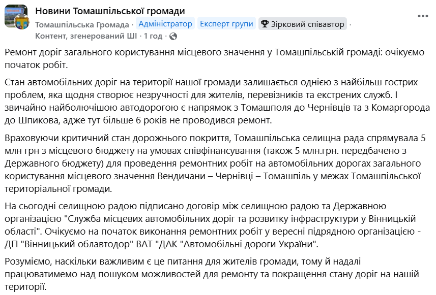Click the Контент, згенерований ШІ label

point(86,36)
